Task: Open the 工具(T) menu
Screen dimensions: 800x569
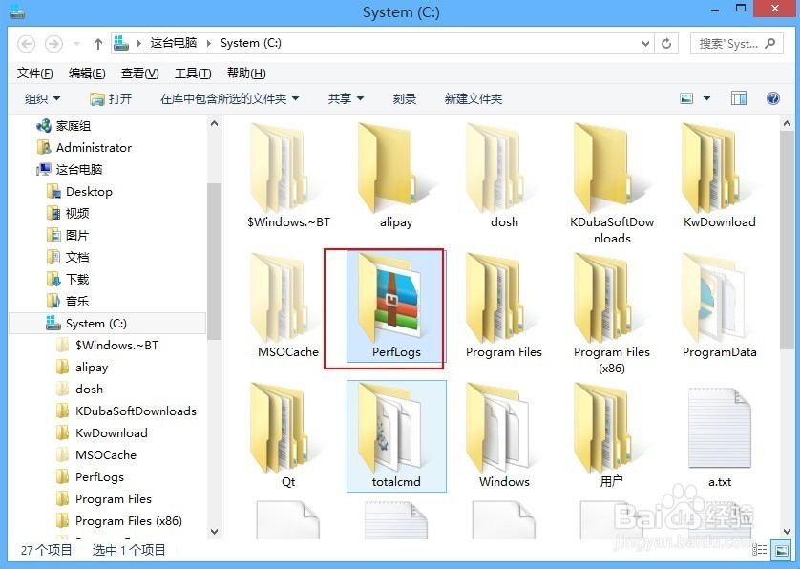Action: pyautogui.click(x=193, y=73)
